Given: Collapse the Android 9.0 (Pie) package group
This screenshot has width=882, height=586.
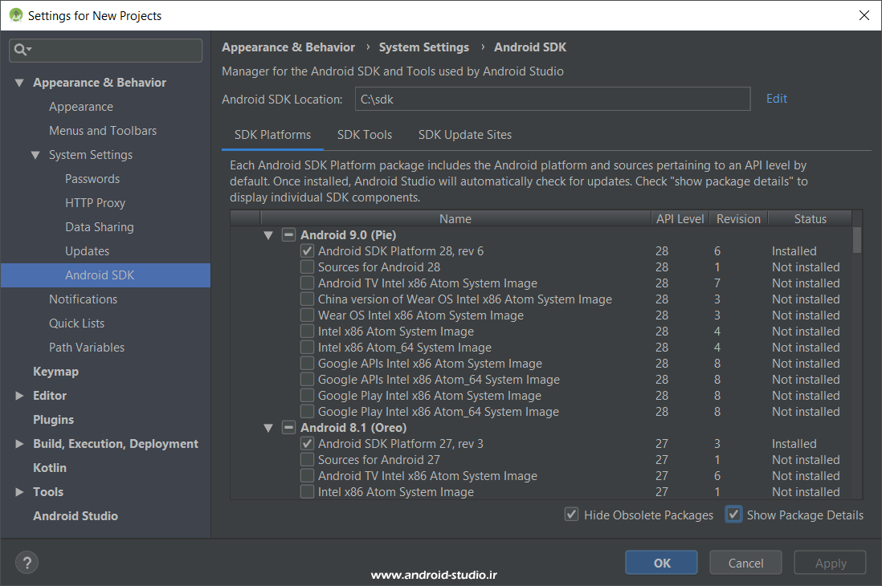Looking at the screenshot, I should click(268, 235).
